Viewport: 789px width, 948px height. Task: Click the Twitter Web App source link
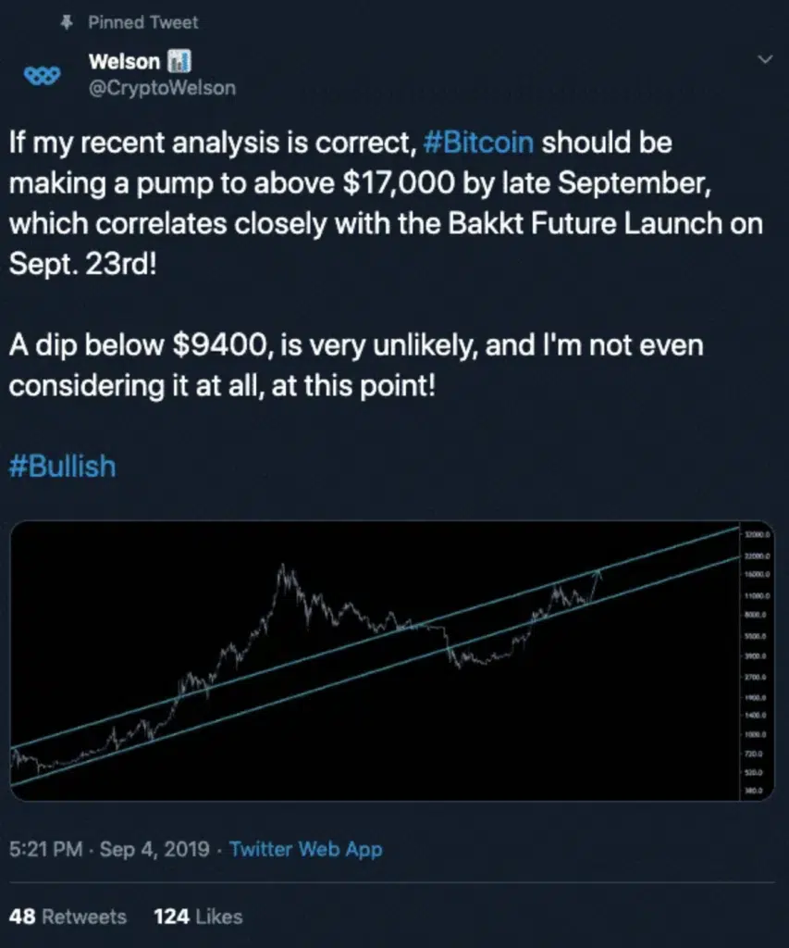pos(305,849)
